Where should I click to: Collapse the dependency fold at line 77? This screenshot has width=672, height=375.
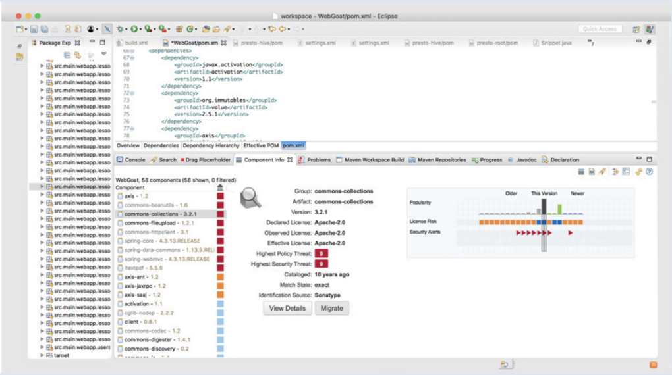132,129
